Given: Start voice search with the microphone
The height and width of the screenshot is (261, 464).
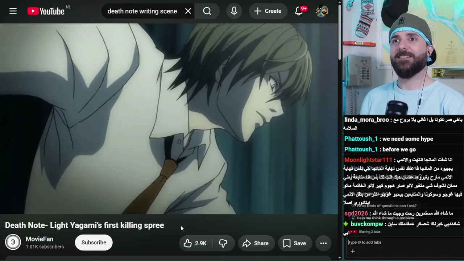Looking at the screenshot, I should 234,11.
